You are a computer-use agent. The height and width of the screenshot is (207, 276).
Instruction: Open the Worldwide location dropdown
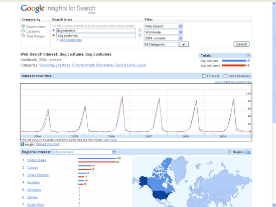click(163, 32)
